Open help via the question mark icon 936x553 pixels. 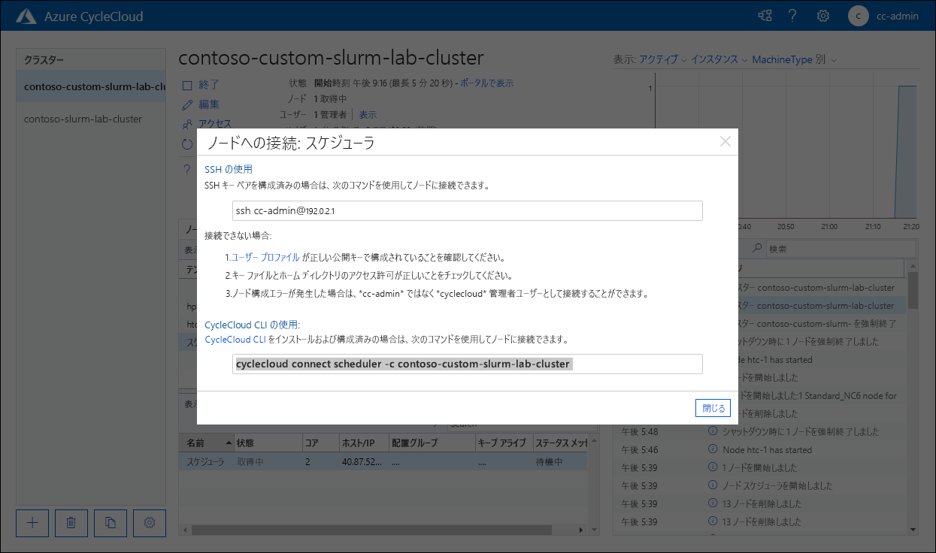792,15
